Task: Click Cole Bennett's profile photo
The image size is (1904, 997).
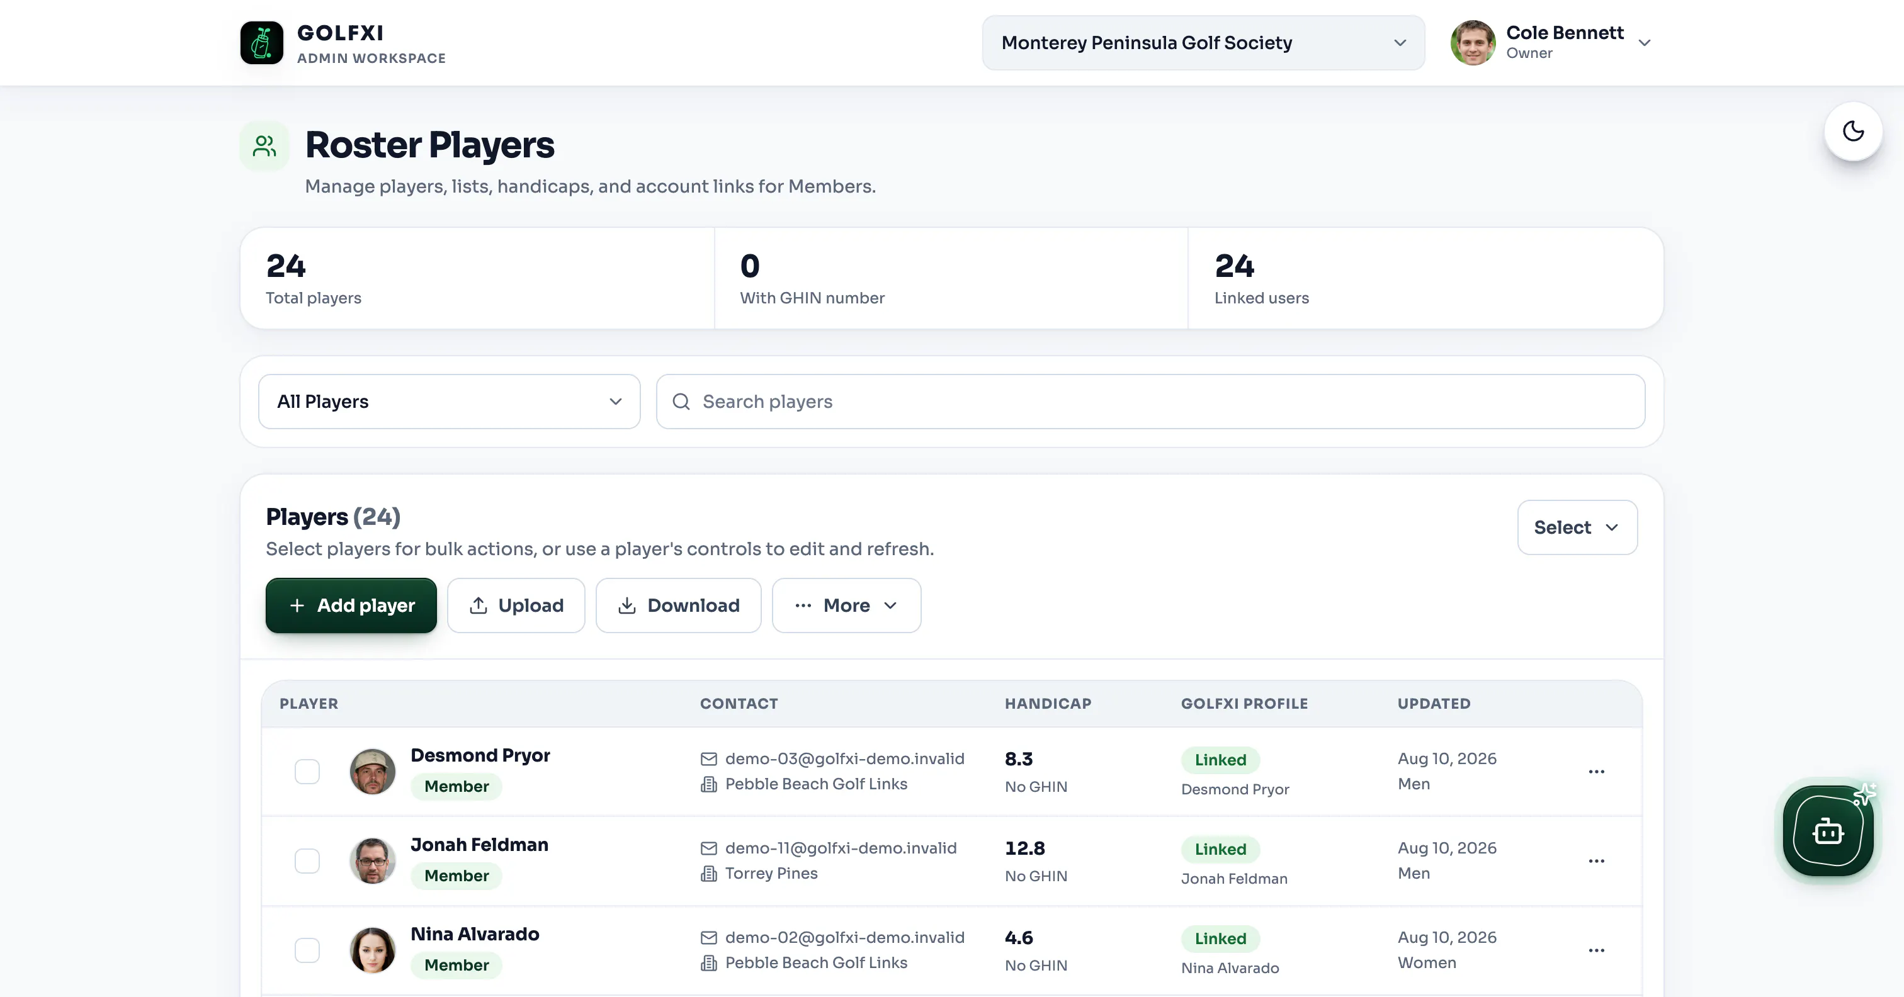Action: click(1473, 43)
